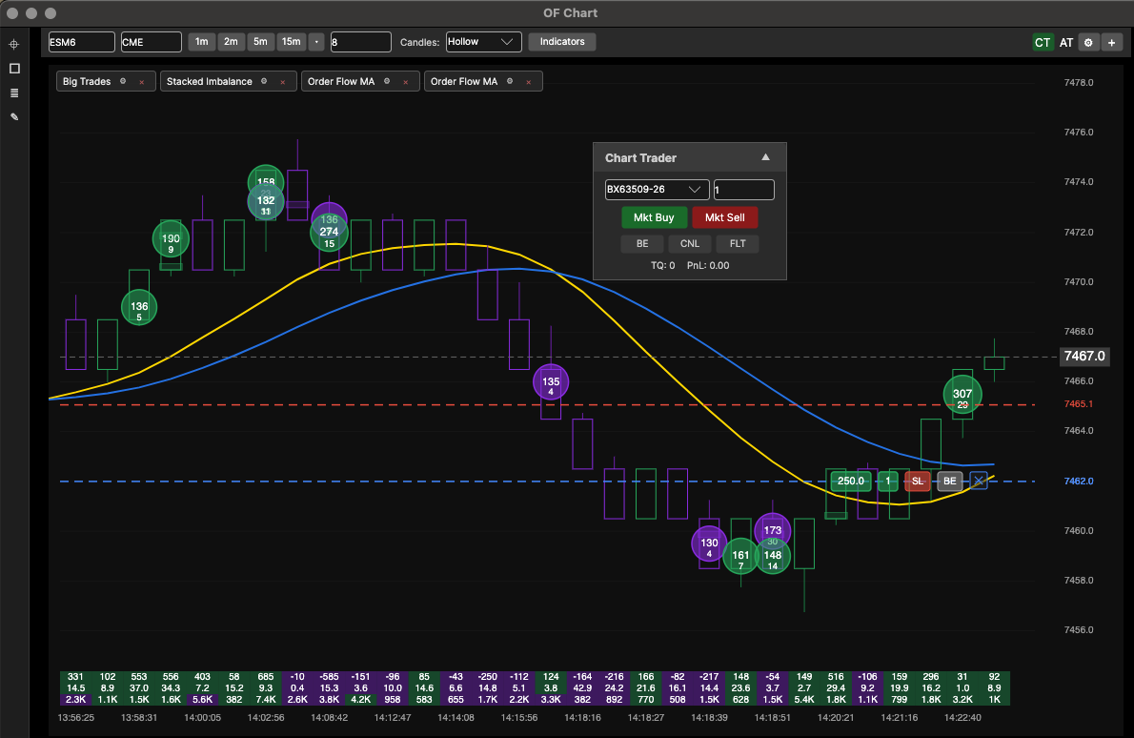Click the current price label 7467.0
This screenshot has height=738, width=1134.
pyautogui.click(x=1084, y=356)
